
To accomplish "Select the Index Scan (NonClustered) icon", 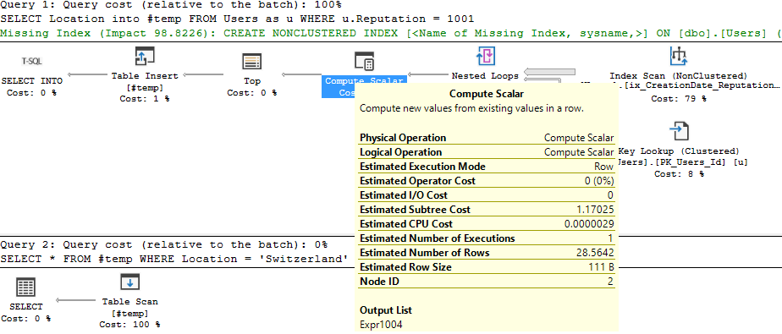I will pos(678,57).
